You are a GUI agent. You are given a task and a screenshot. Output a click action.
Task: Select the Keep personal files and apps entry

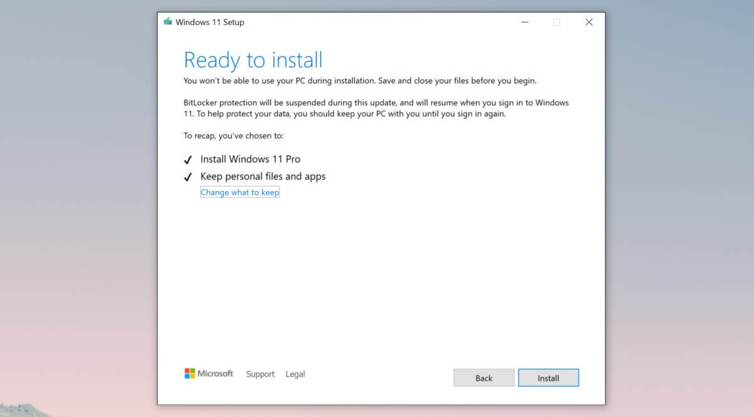pyautogui.click(x=263, y=176)
